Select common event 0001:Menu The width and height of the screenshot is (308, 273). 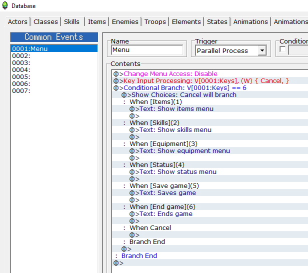pos(54,48)
